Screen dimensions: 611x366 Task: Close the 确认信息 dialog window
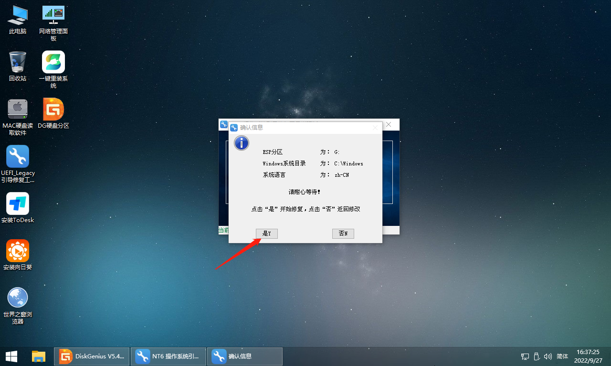point(375,128)
